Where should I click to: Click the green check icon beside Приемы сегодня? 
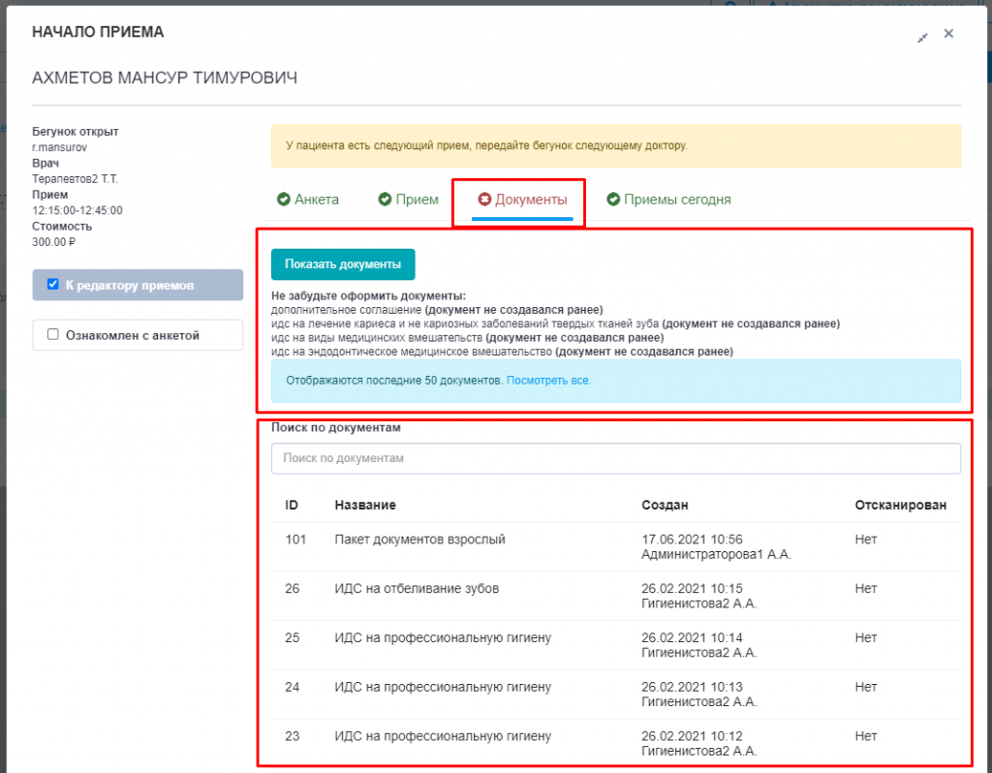pos(613,200)
